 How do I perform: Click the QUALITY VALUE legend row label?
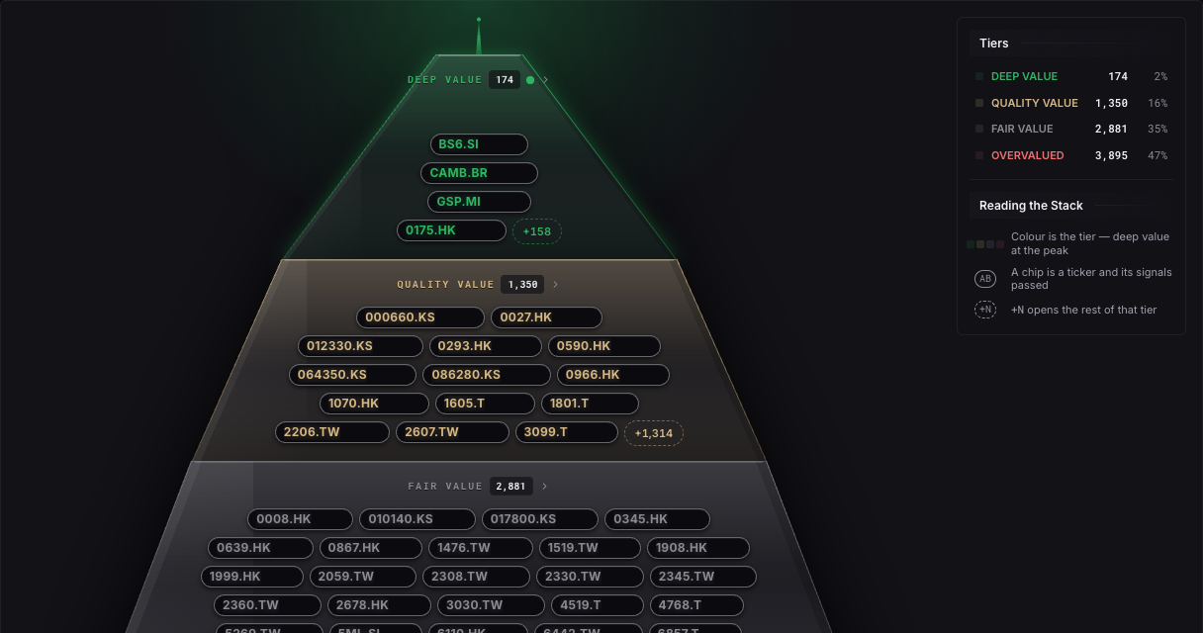click(1035, 103)
